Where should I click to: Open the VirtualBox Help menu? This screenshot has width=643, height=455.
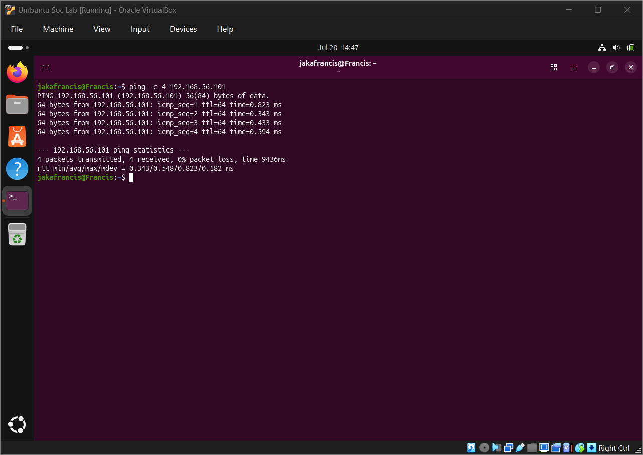click(x=225, y=29)
